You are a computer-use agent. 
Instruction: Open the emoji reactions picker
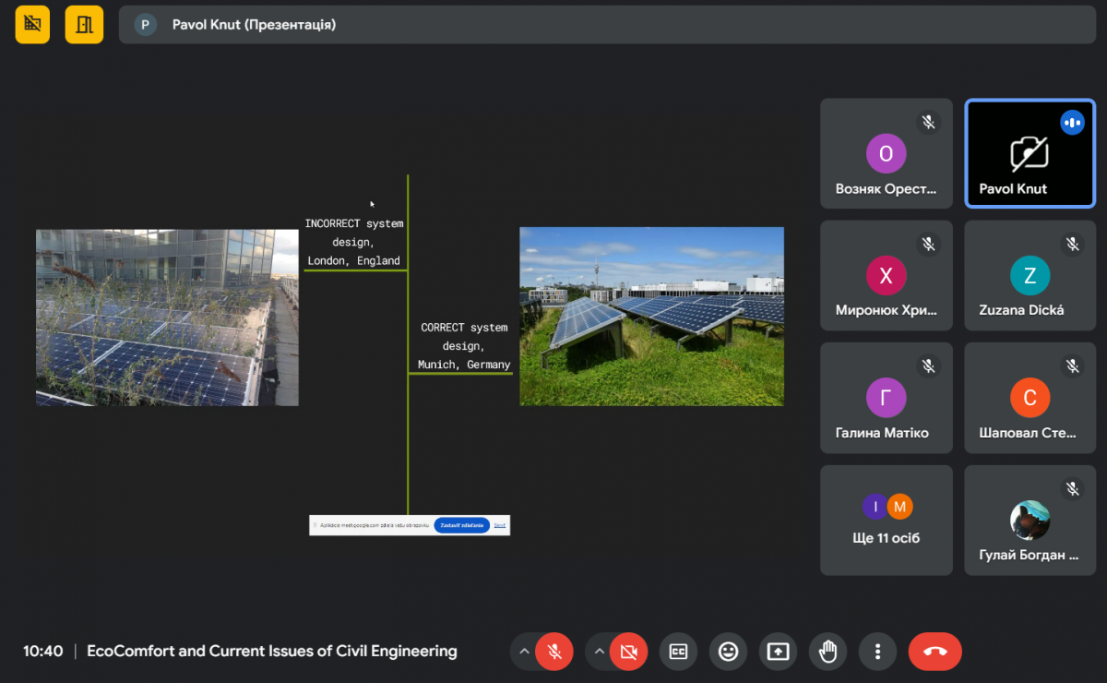[x=728, y=652]
